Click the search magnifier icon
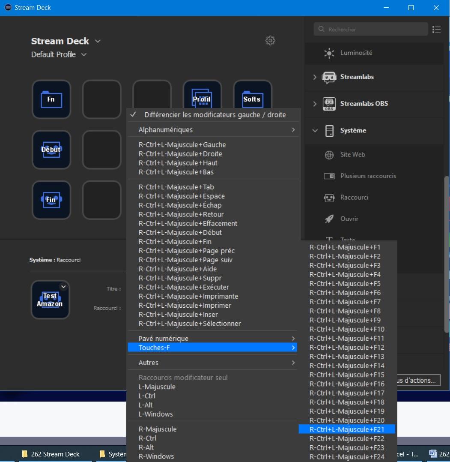 click(322, 29)
